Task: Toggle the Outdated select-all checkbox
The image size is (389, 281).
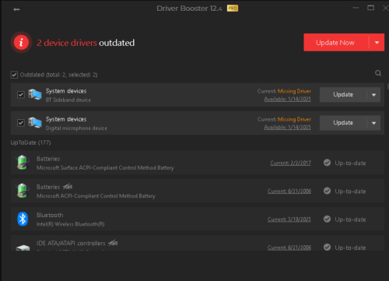Action: point(14,75)
